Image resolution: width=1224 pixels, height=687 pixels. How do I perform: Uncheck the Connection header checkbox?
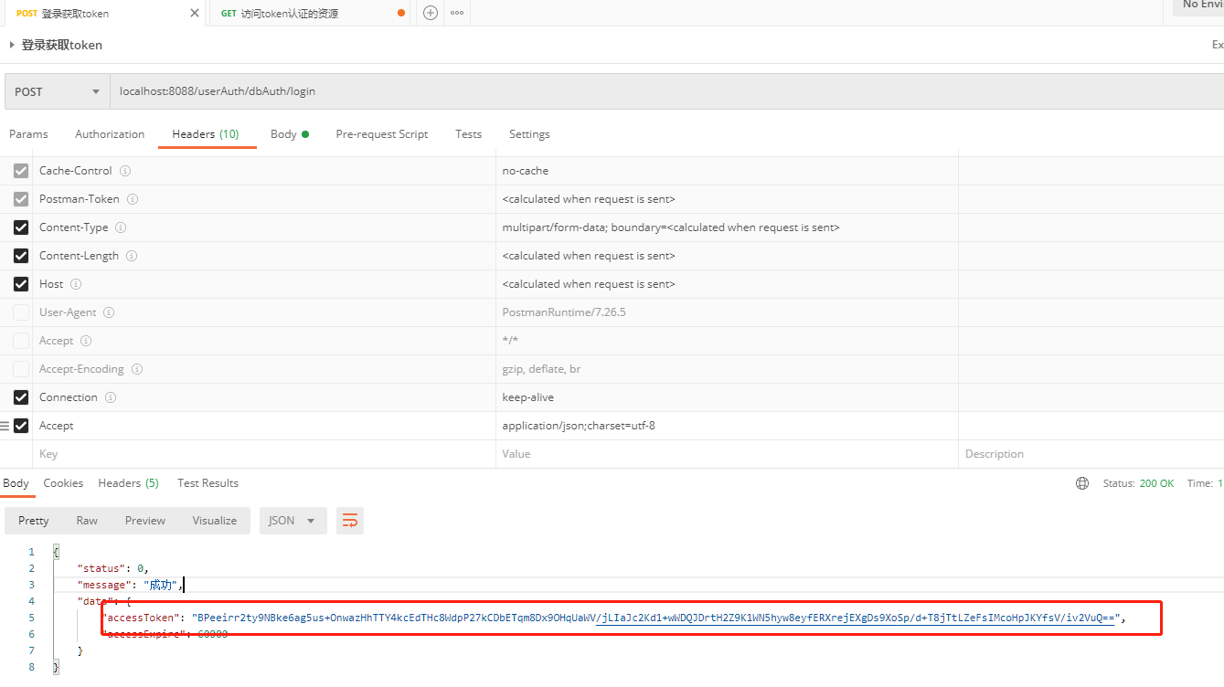point(21,397)
